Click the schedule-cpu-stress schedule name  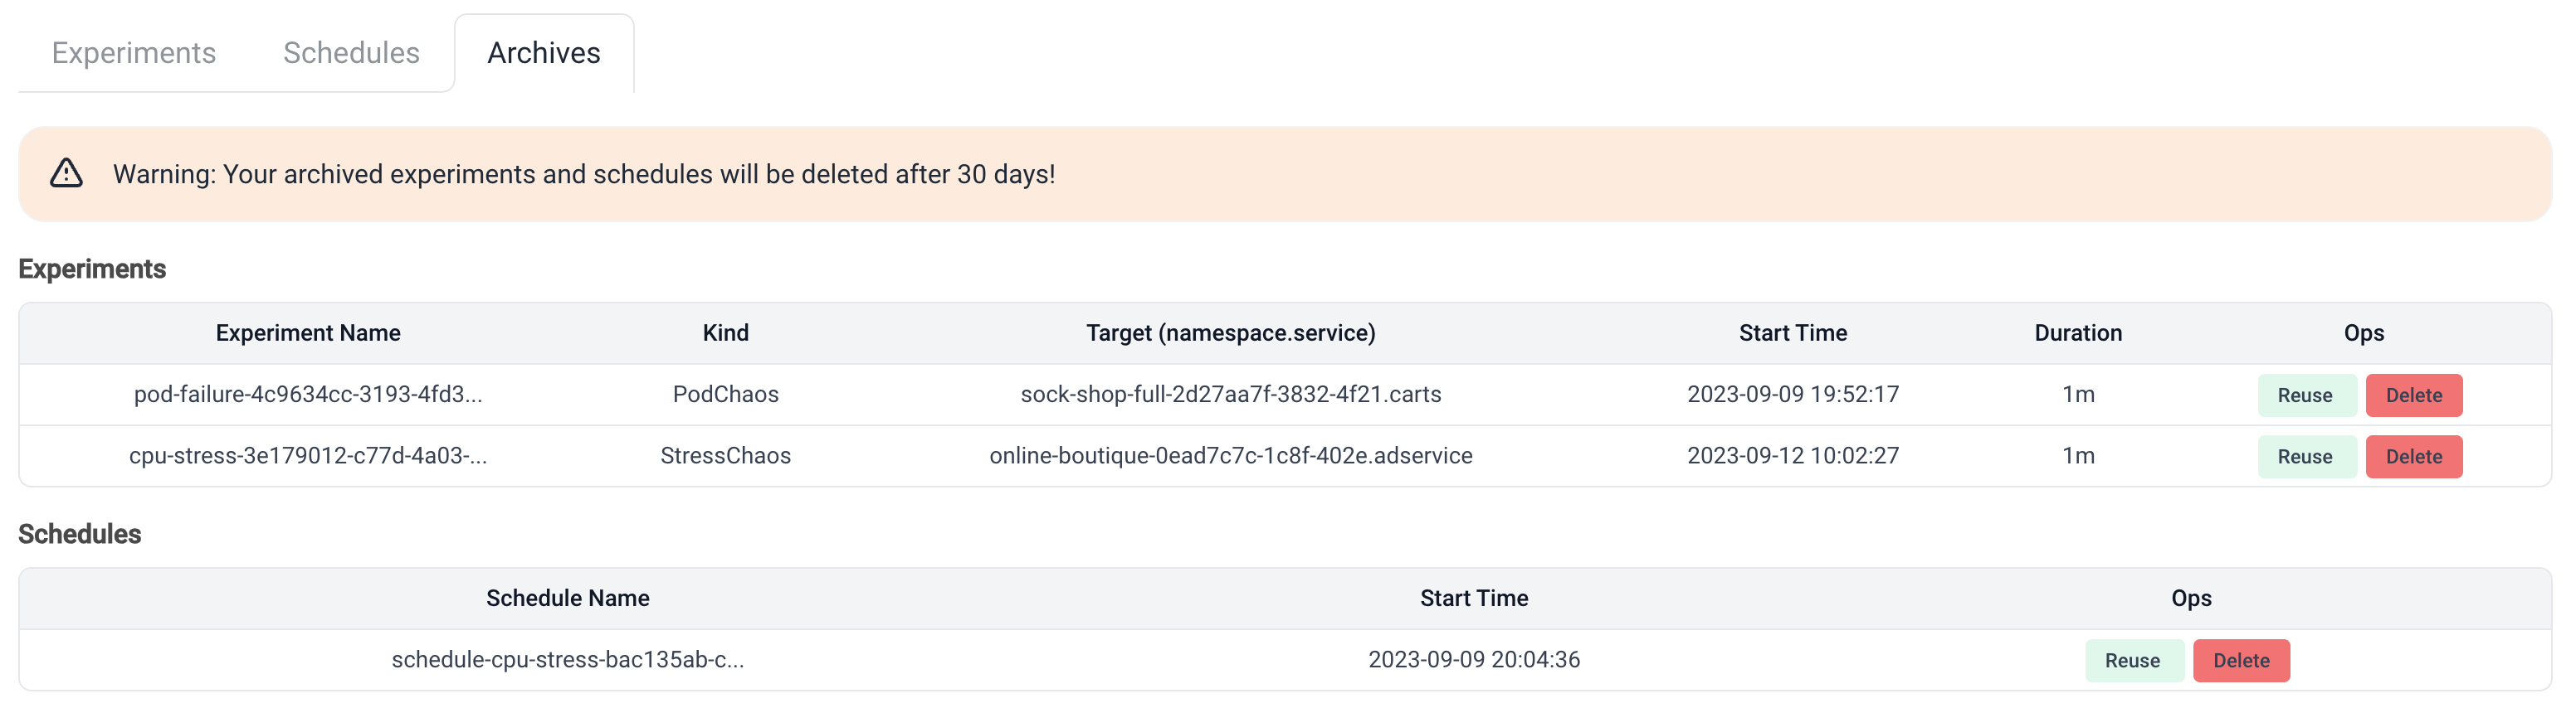click(x=567, y=659)
